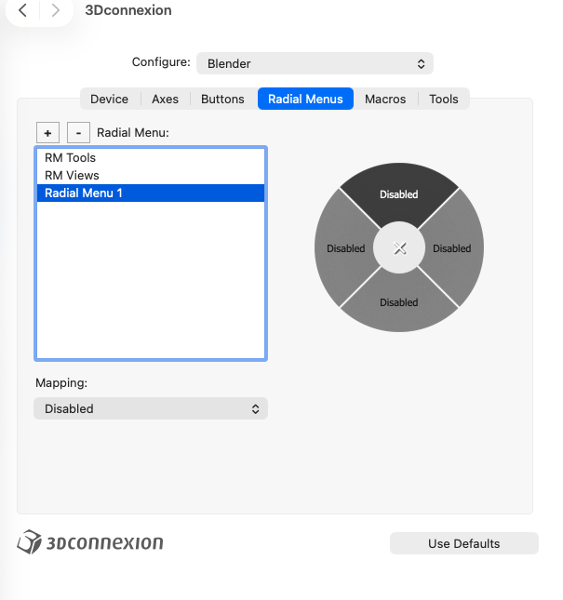This screenshot has height=600, width=563.
Task: Go back with the left chevron
Action: pos(23,10)
